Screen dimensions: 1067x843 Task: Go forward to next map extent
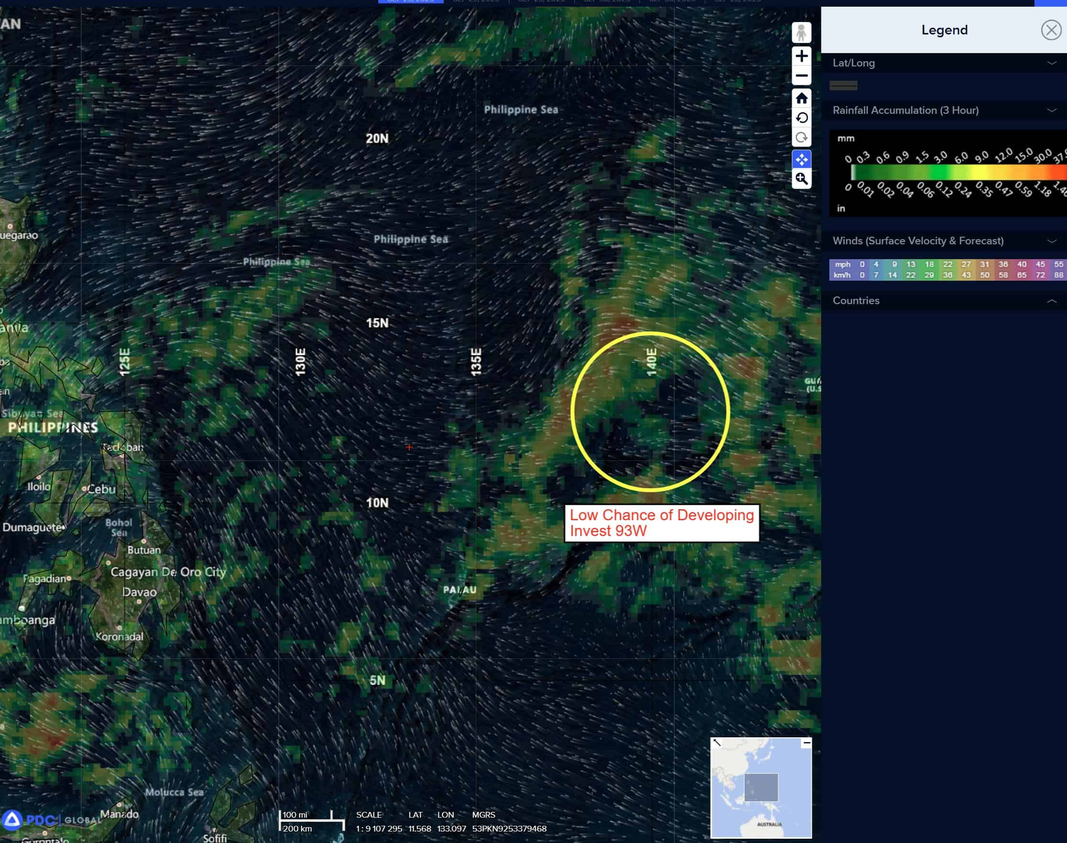[801, 137]
